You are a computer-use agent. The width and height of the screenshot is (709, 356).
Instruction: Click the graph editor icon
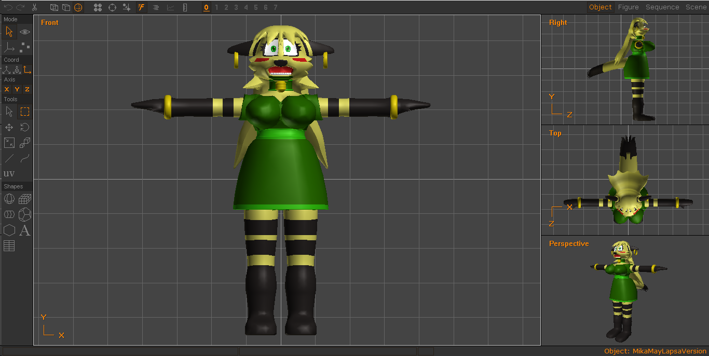tap(170, 7)
